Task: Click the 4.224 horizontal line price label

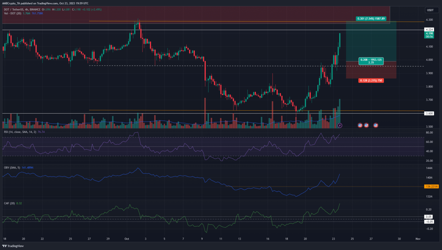Action: pyautogui.click(x=429, y=29)
